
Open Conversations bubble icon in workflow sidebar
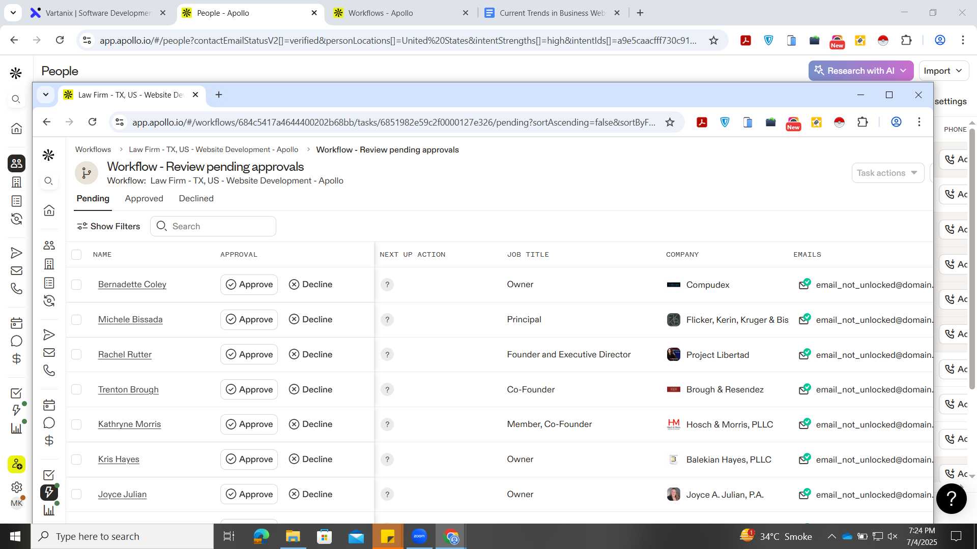click(x=49, y=423)
